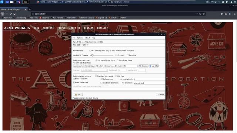Screen dimensions: 237x133
Task: Open the NetHunter bookmark
Action: click(x=70, y=18)
